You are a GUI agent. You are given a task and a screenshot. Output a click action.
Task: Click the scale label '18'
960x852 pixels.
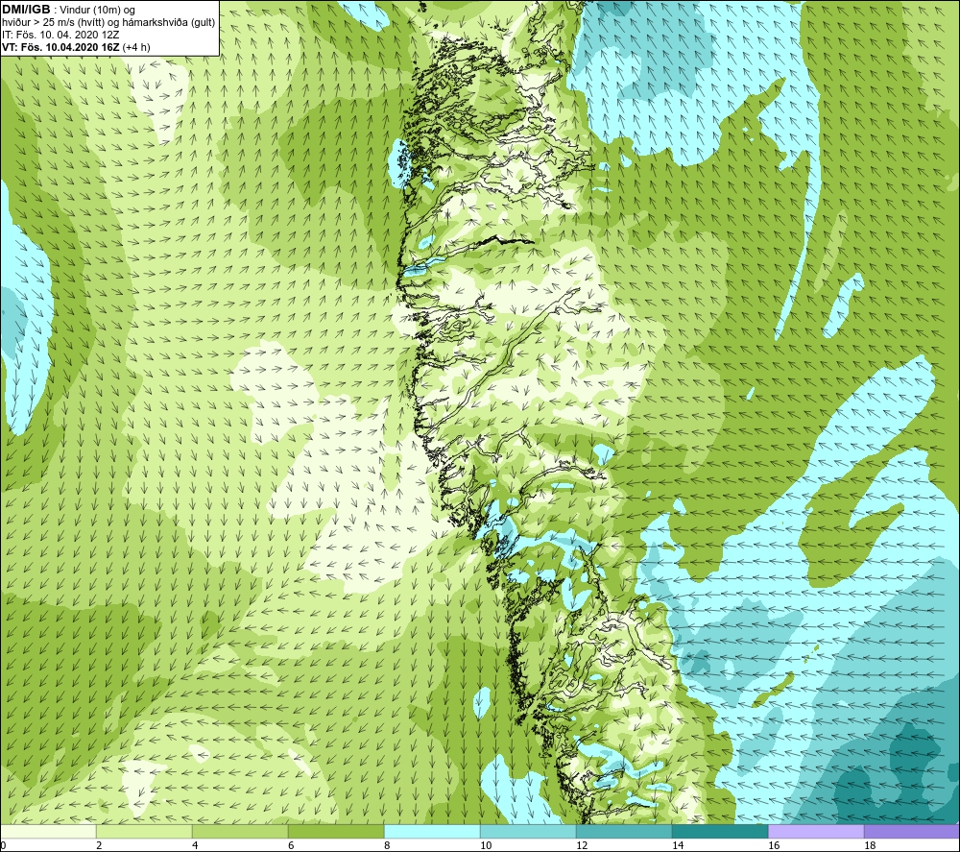(870, 846)
